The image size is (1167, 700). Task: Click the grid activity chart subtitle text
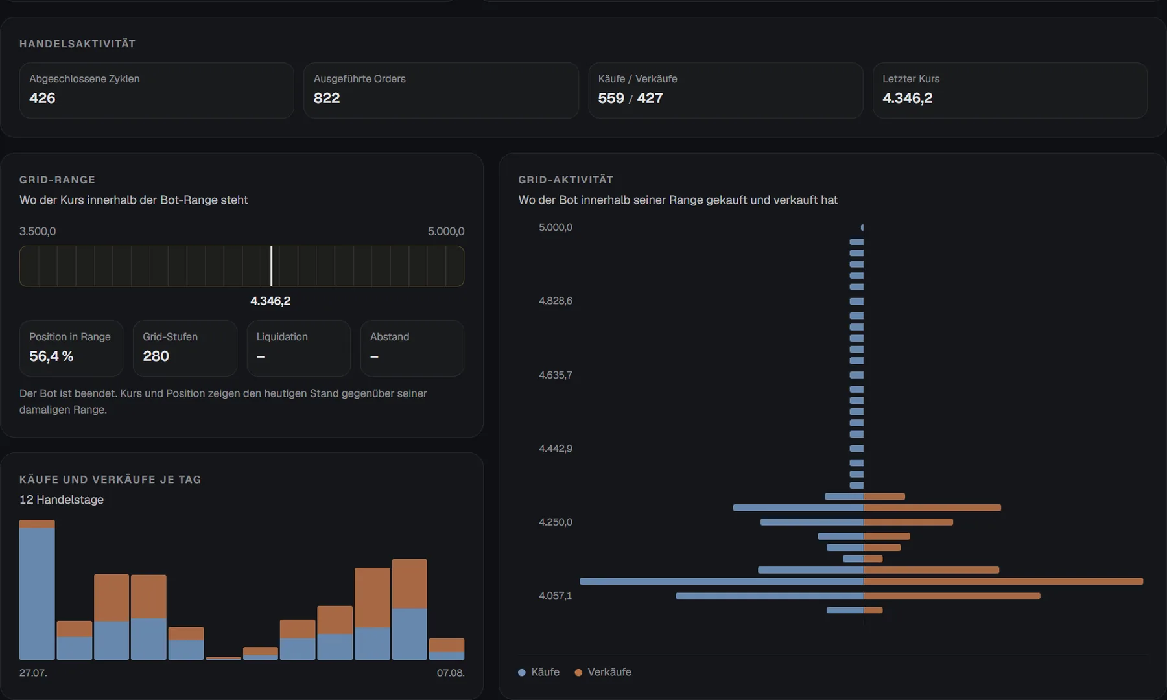click(678, 200)
